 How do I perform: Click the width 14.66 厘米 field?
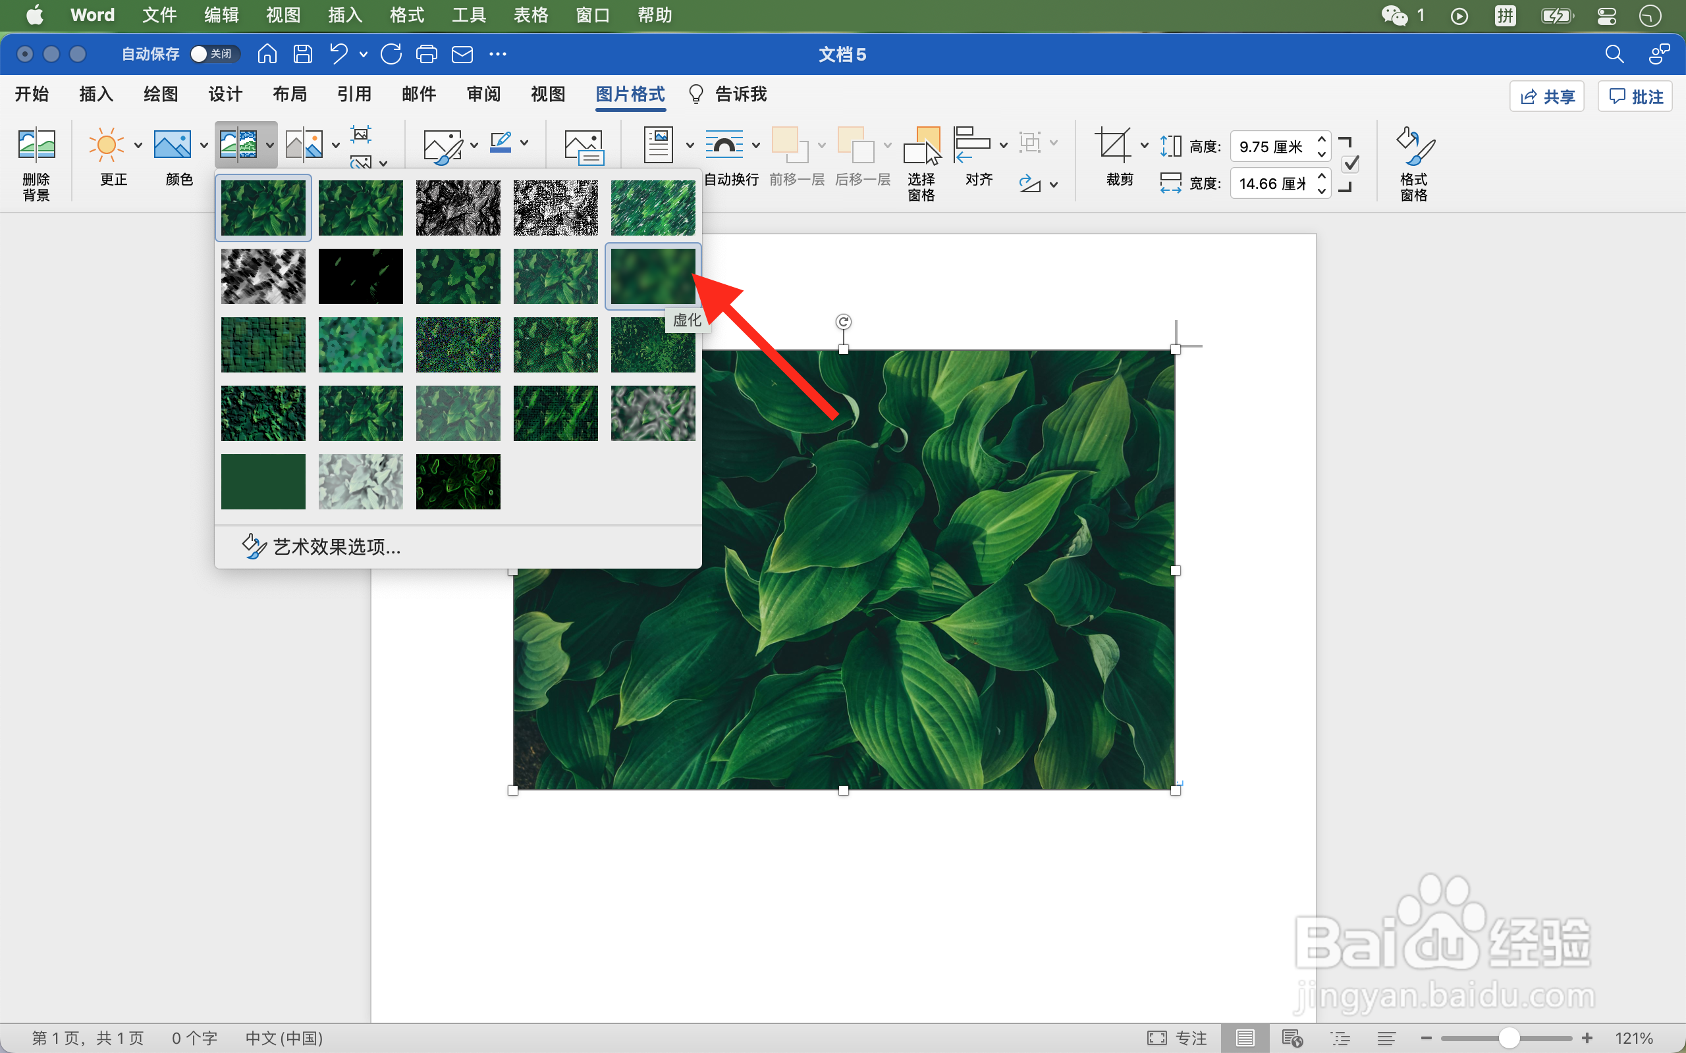click(1272, 183)
